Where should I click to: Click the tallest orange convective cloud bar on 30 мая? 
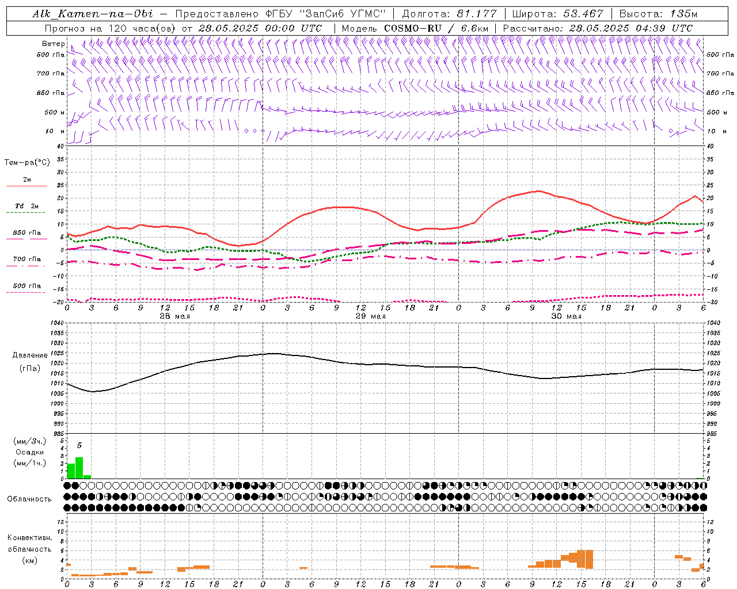pos(585,559)
